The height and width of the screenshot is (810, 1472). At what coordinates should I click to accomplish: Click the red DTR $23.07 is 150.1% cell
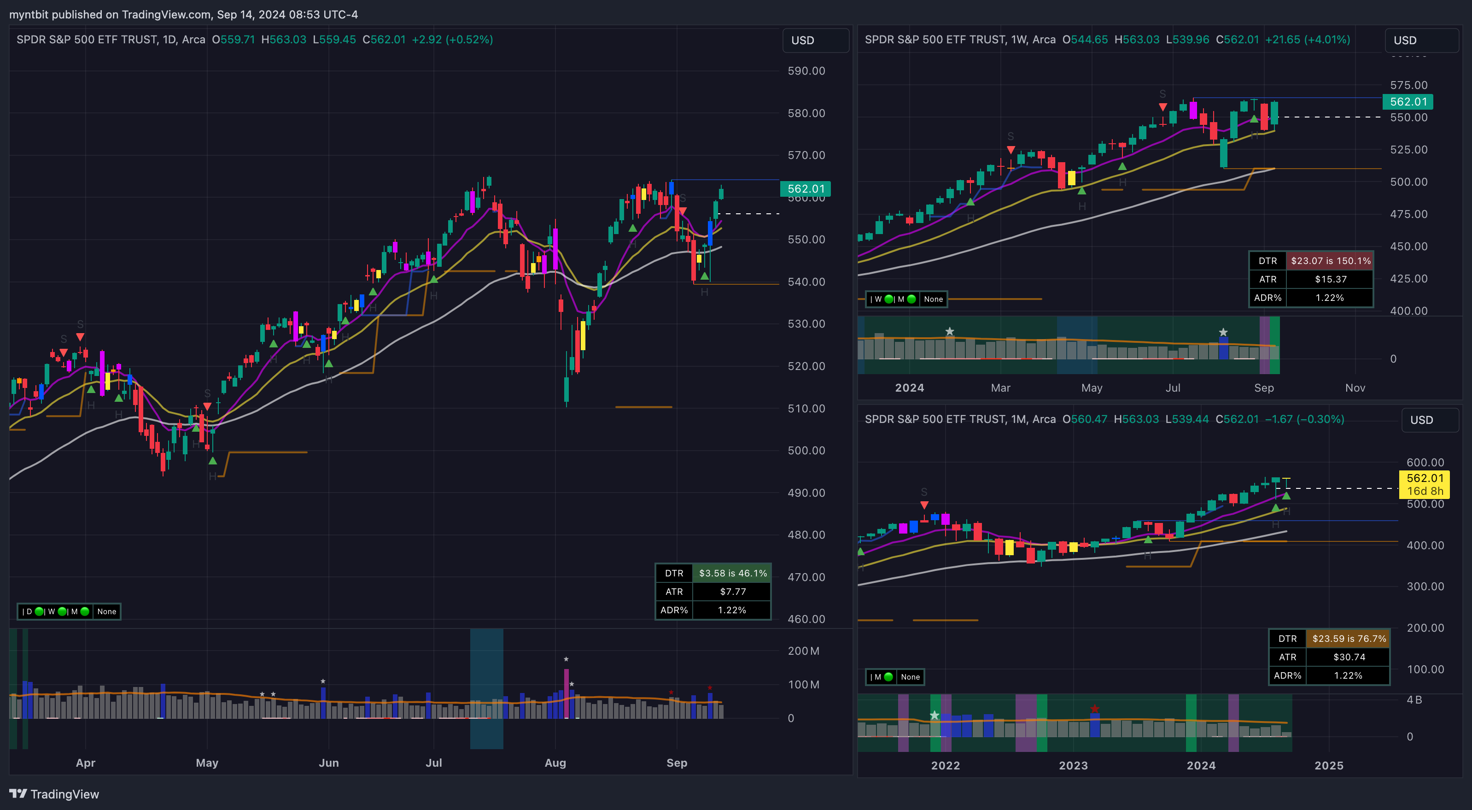click(1330, 261)
